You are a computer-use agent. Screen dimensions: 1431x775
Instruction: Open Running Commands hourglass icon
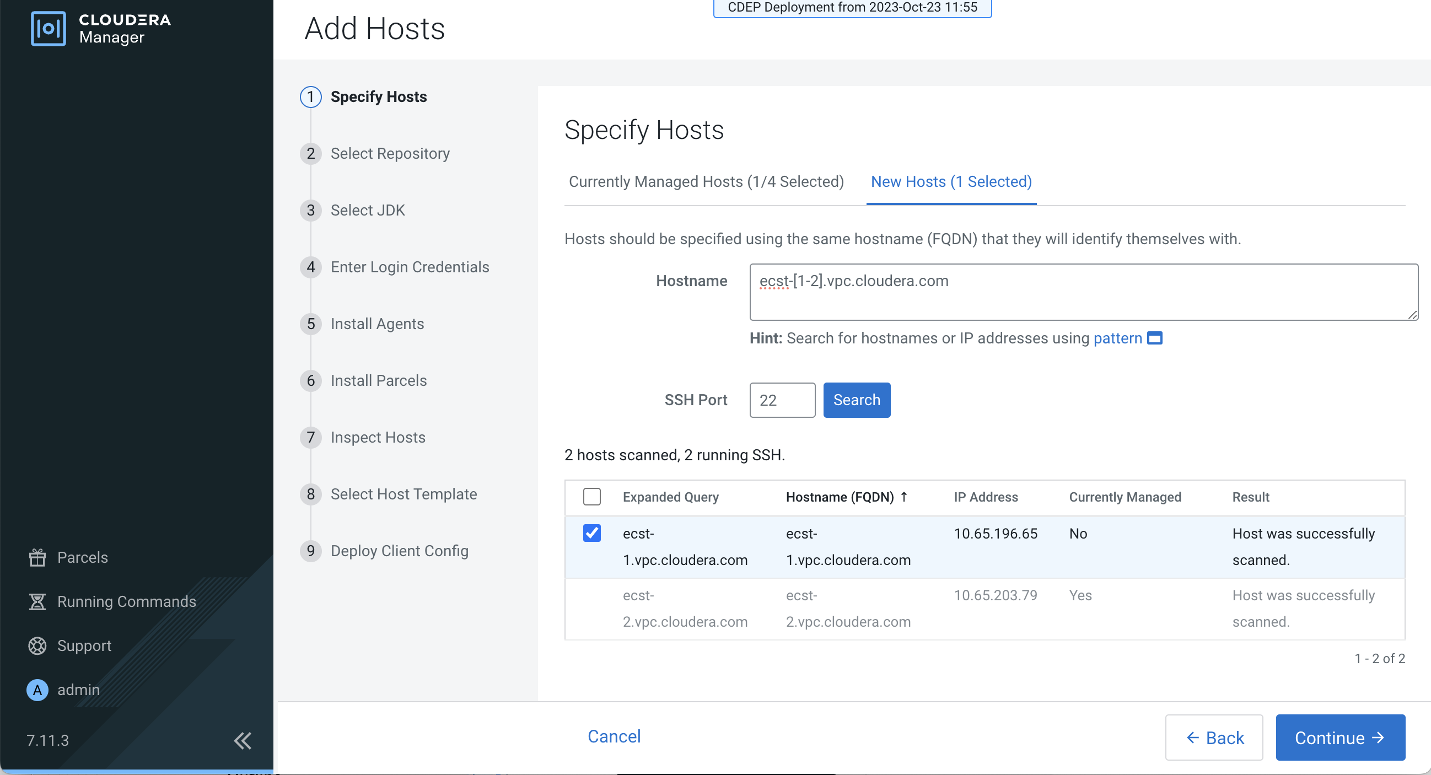[37, 602]
